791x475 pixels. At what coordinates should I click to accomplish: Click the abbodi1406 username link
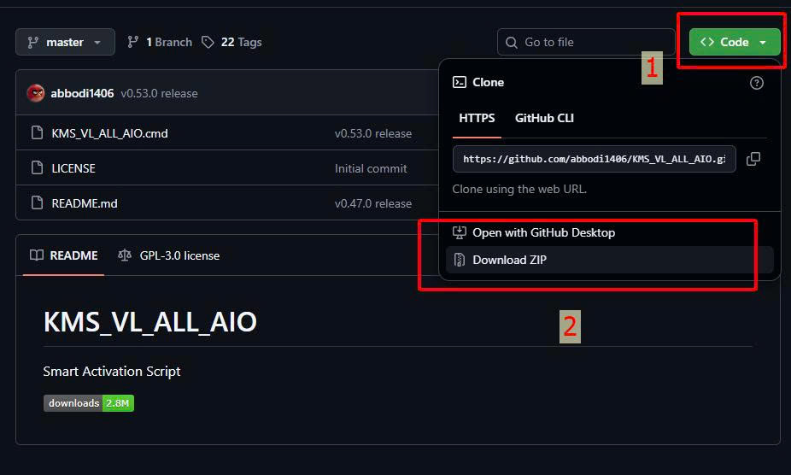(x=82, y=93)
